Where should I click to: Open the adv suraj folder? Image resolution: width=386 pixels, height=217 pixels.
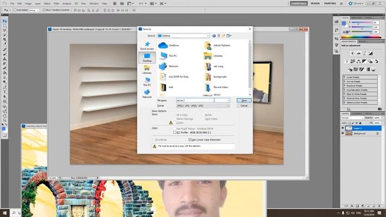(214, 66)
